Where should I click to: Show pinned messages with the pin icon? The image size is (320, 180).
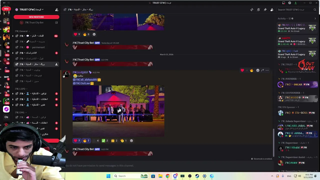coord(265,9)
